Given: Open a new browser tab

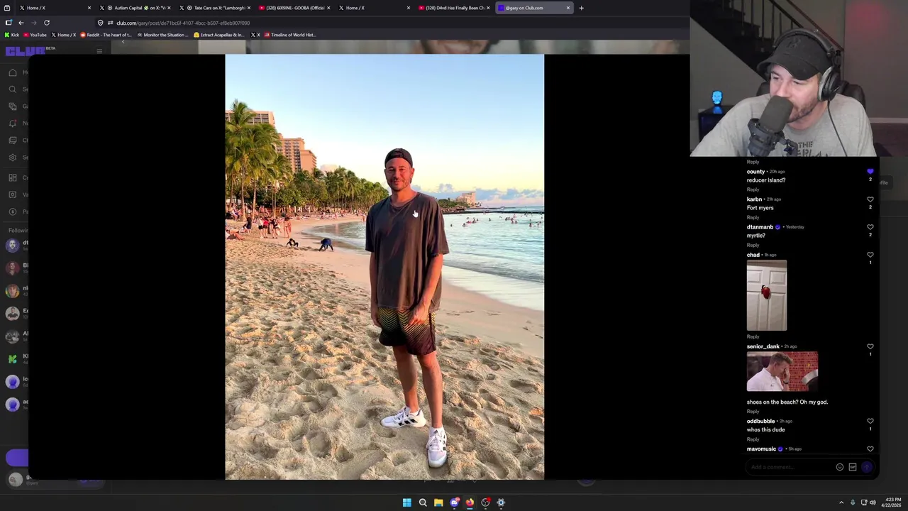Looking at the screenshot, I should click(581, 8).
